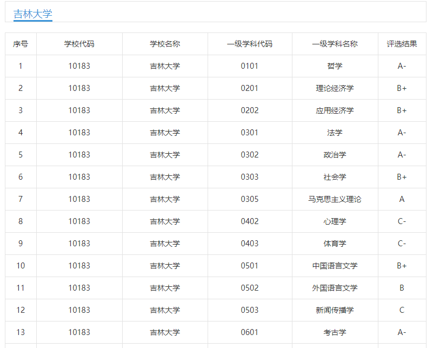Open the 吉林大学 heading link
The height and width of the screenshot is (348, 433).
33,14
